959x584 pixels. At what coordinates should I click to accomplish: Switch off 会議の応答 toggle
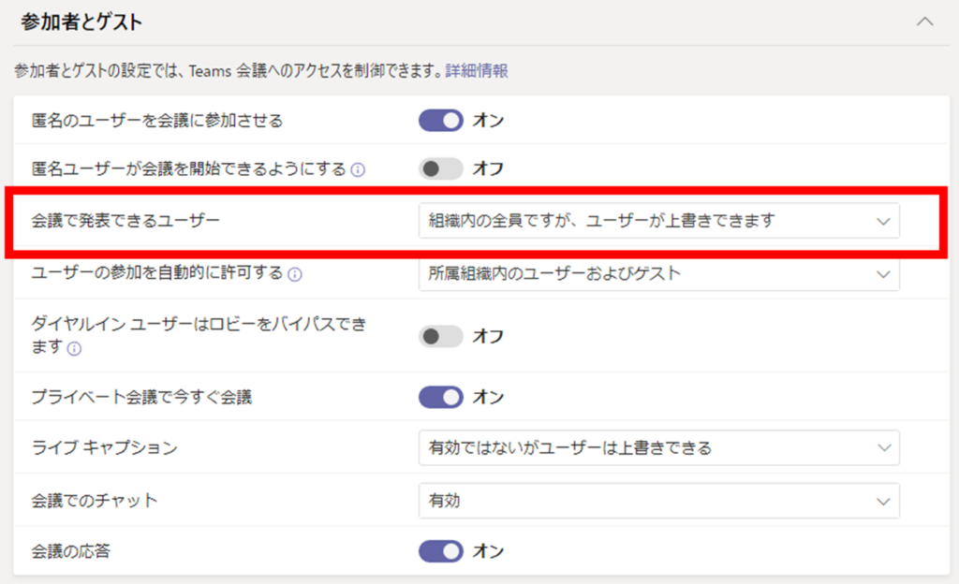(x=441, y=550)
